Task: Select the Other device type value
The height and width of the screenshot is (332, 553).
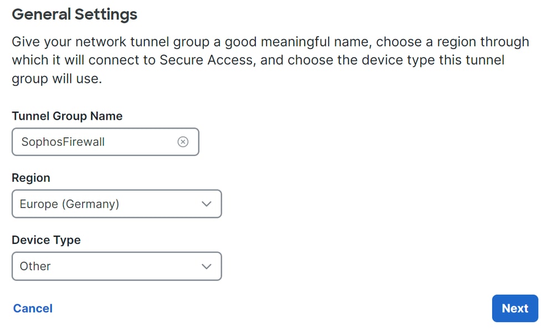Action: pos(35,267)
